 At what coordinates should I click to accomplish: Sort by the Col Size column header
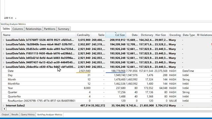[x=116, y=35]
